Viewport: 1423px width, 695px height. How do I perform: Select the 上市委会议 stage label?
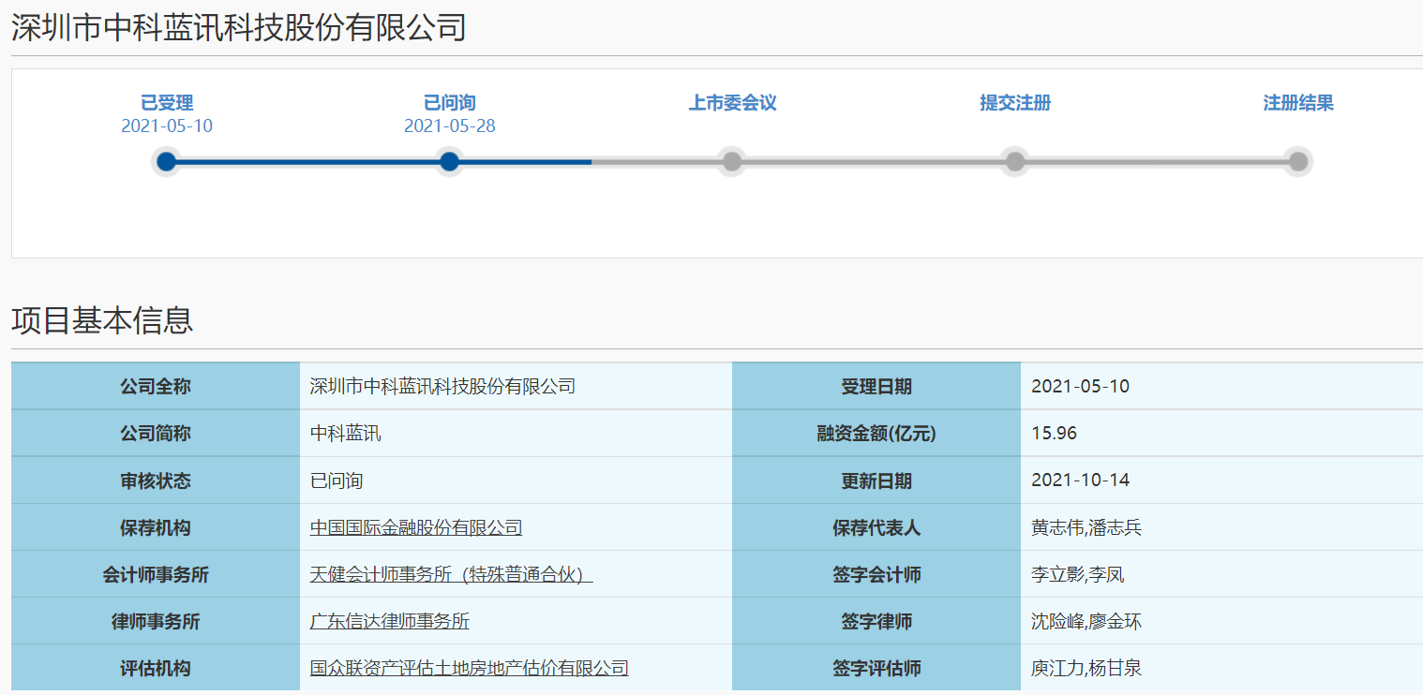[x=732, y=103]
